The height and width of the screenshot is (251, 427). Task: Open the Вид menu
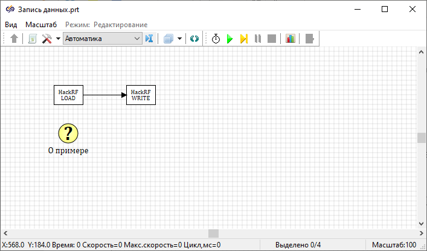click(x=11, y=24)
